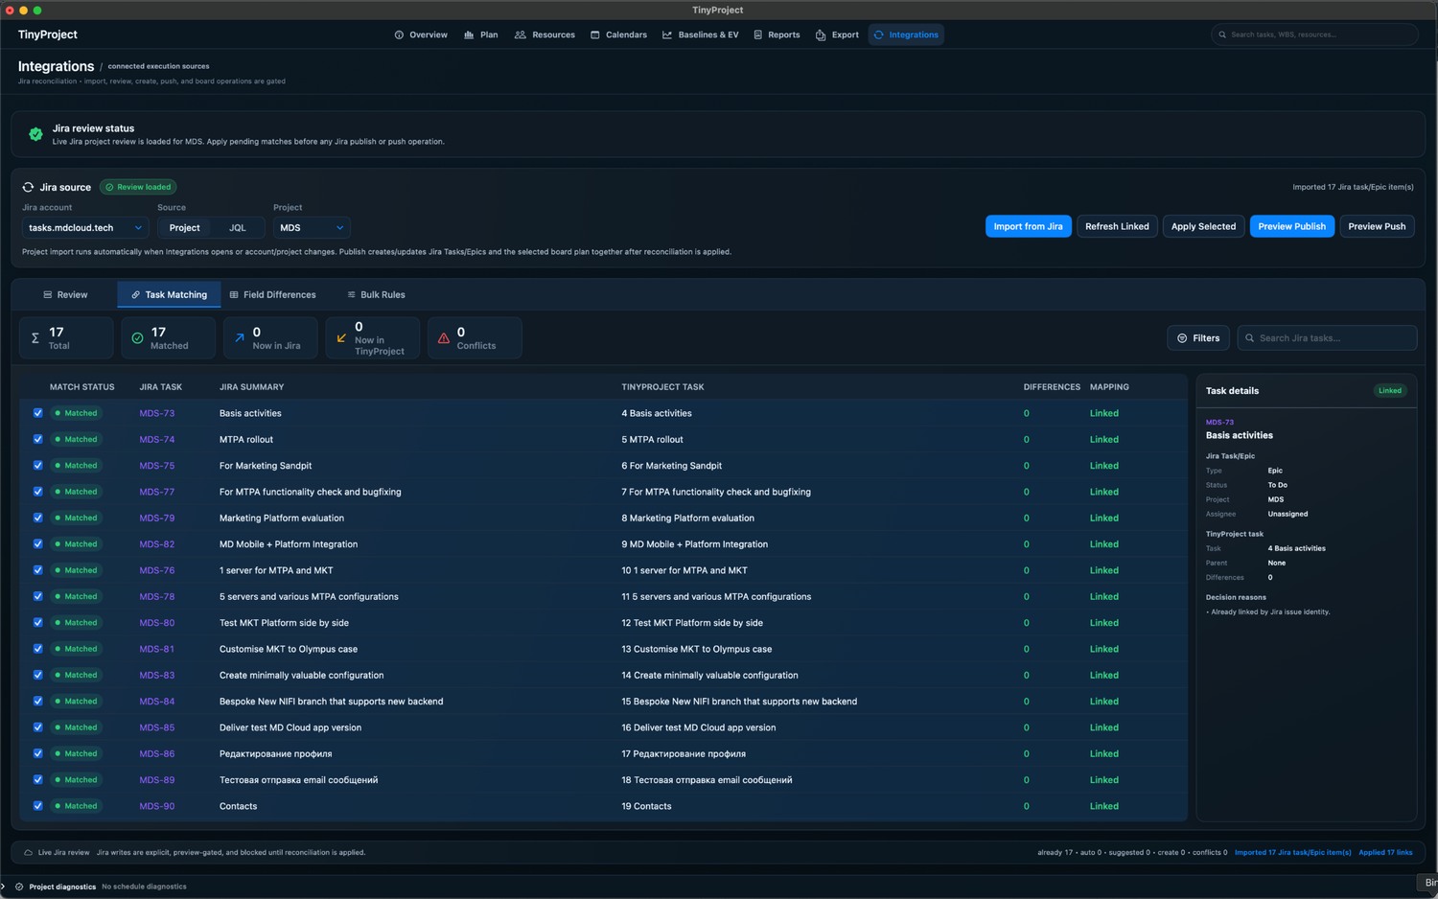Click the Project diagnostics check icon

pos(19,887)
